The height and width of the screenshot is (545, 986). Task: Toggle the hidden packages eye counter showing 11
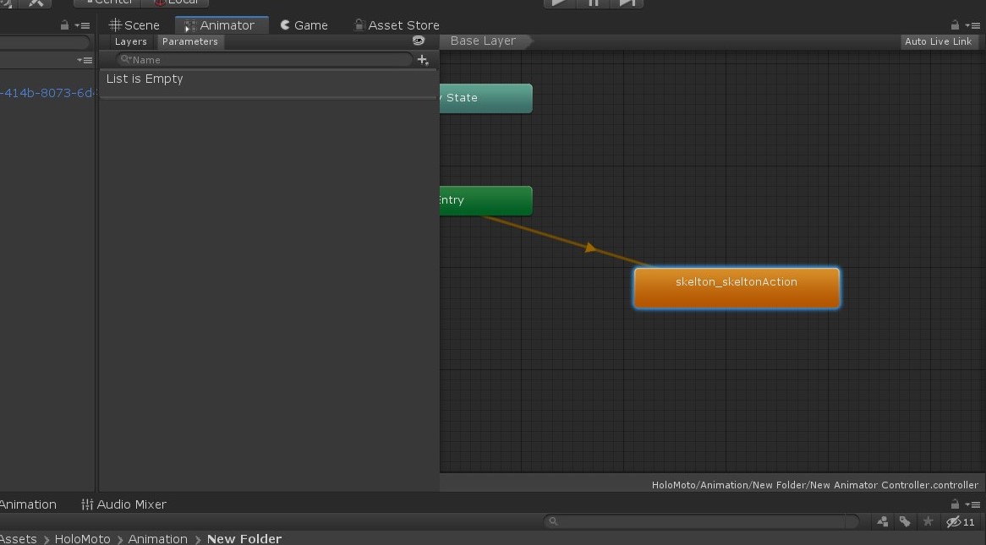pyautogui.click(x=961, y=521)
